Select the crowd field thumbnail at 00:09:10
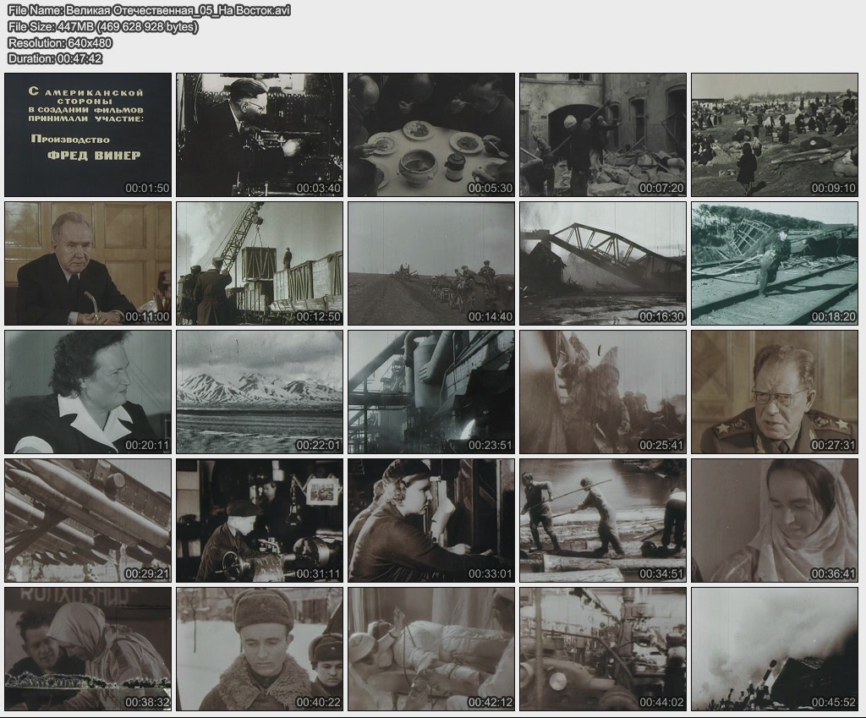 coord(775,134)
